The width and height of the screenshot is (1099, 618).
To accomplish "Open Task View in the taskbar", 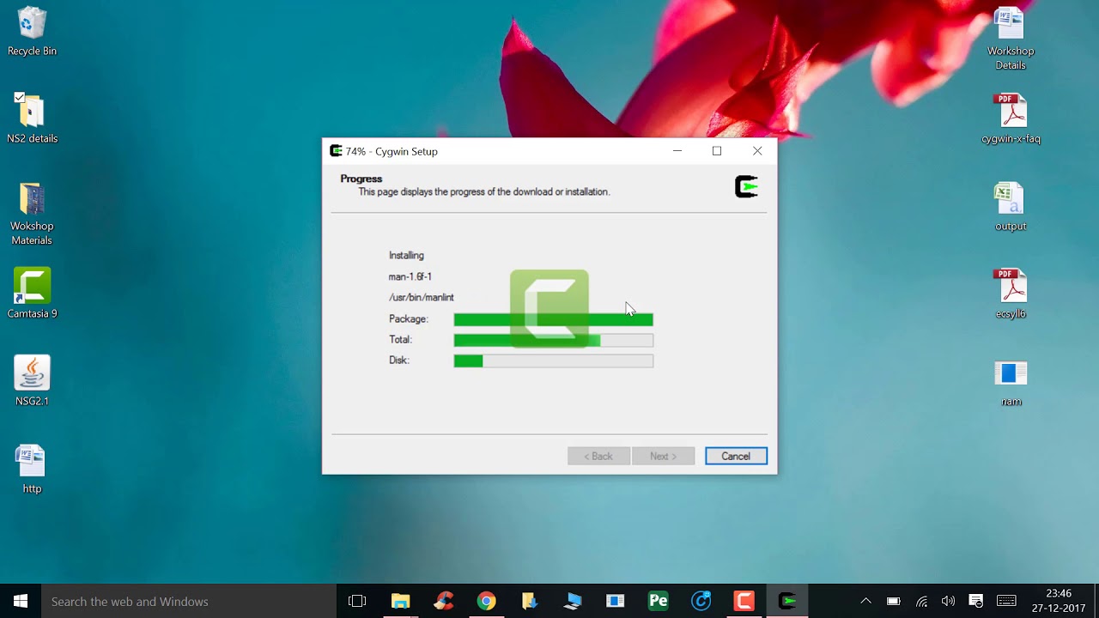I will (357, 601).
